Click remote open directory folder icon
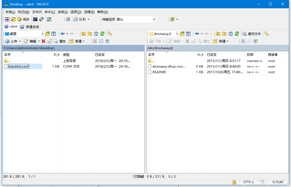 [x=182, y=34]
